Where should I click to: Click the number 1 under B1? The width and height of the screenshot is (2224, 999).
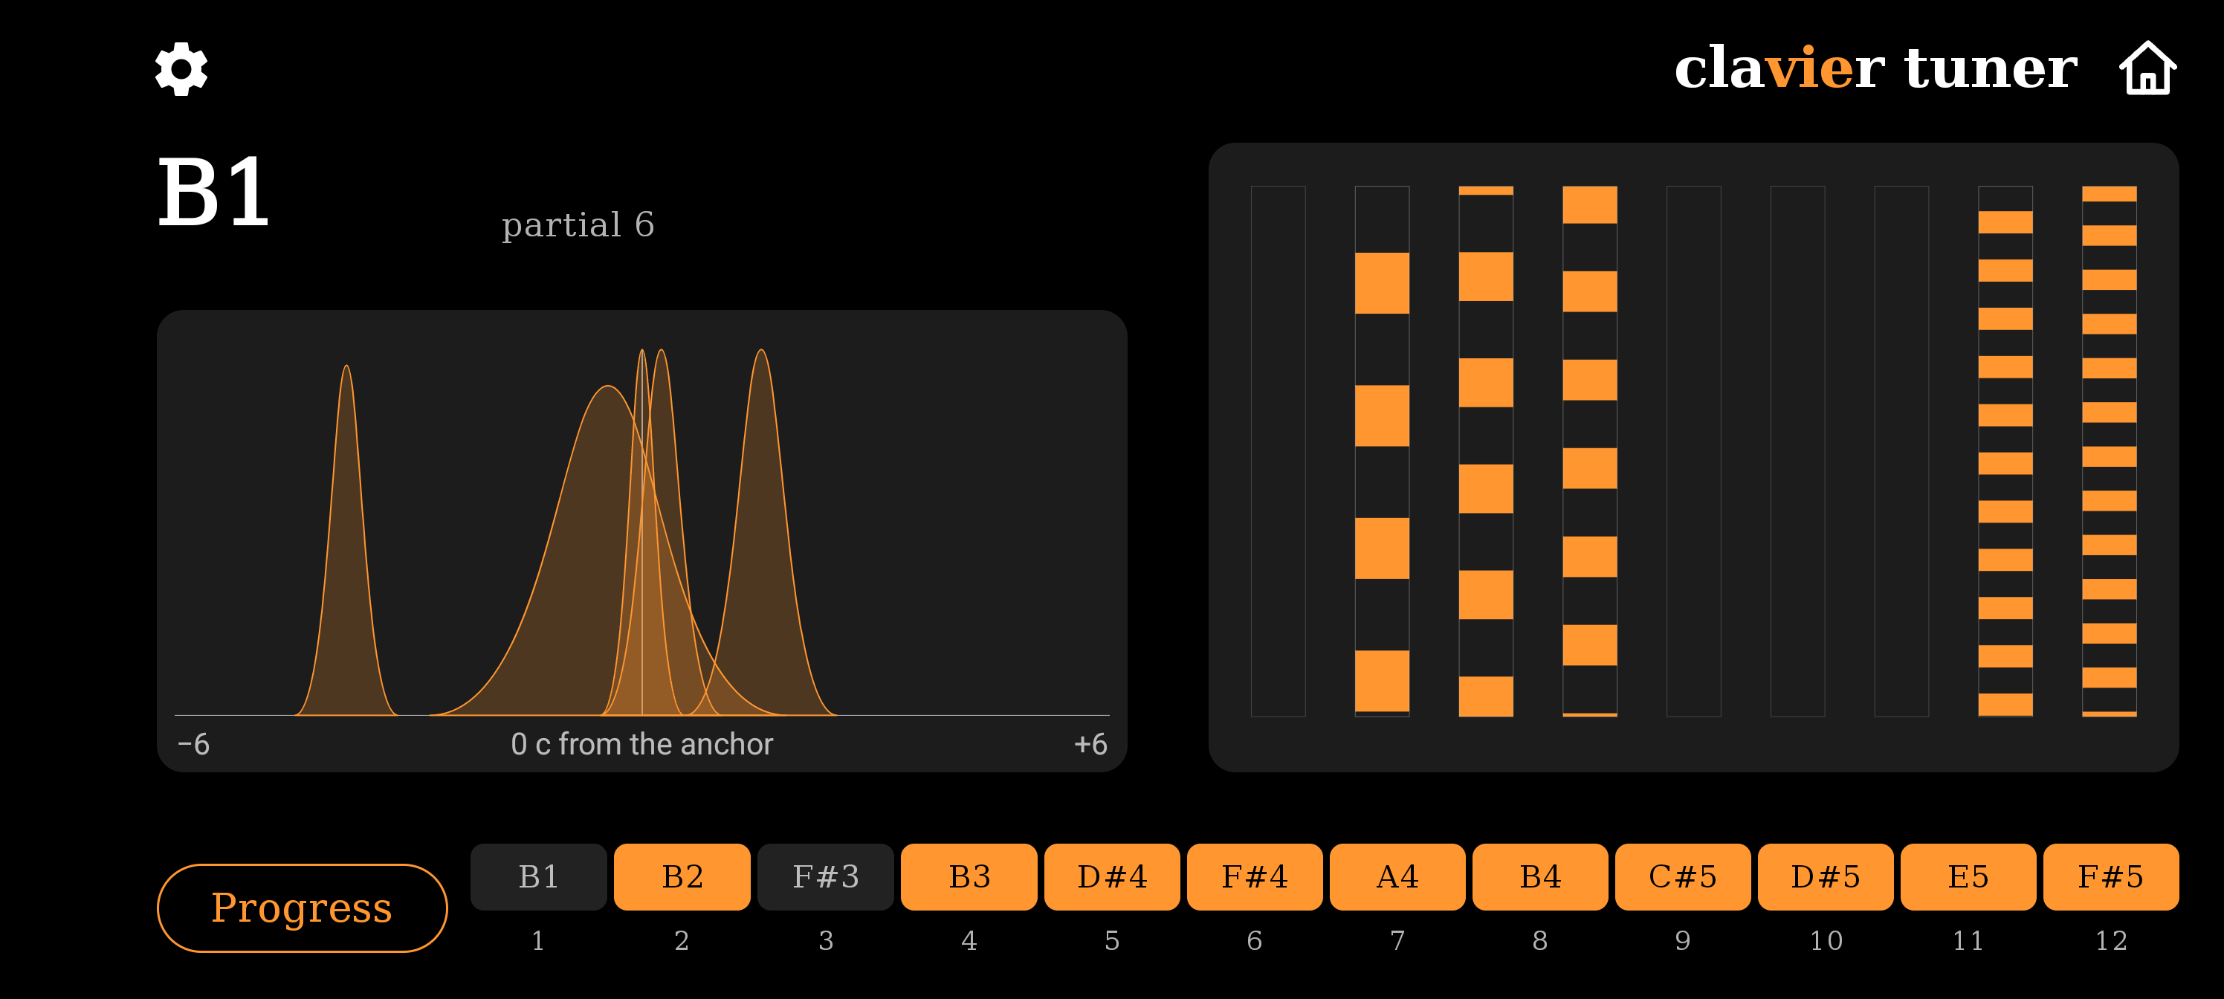[x=538, y=940]
